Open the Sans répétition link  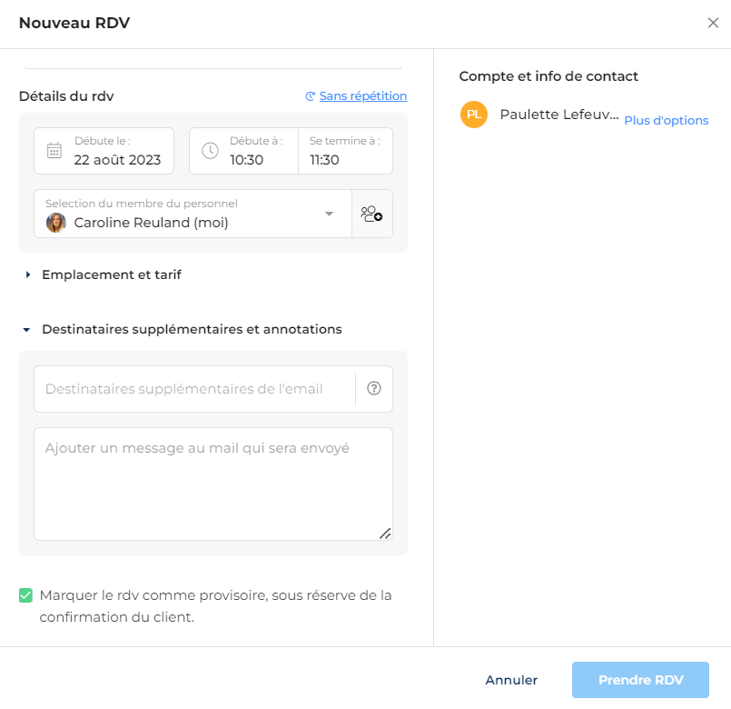click(x=362, y=96)
